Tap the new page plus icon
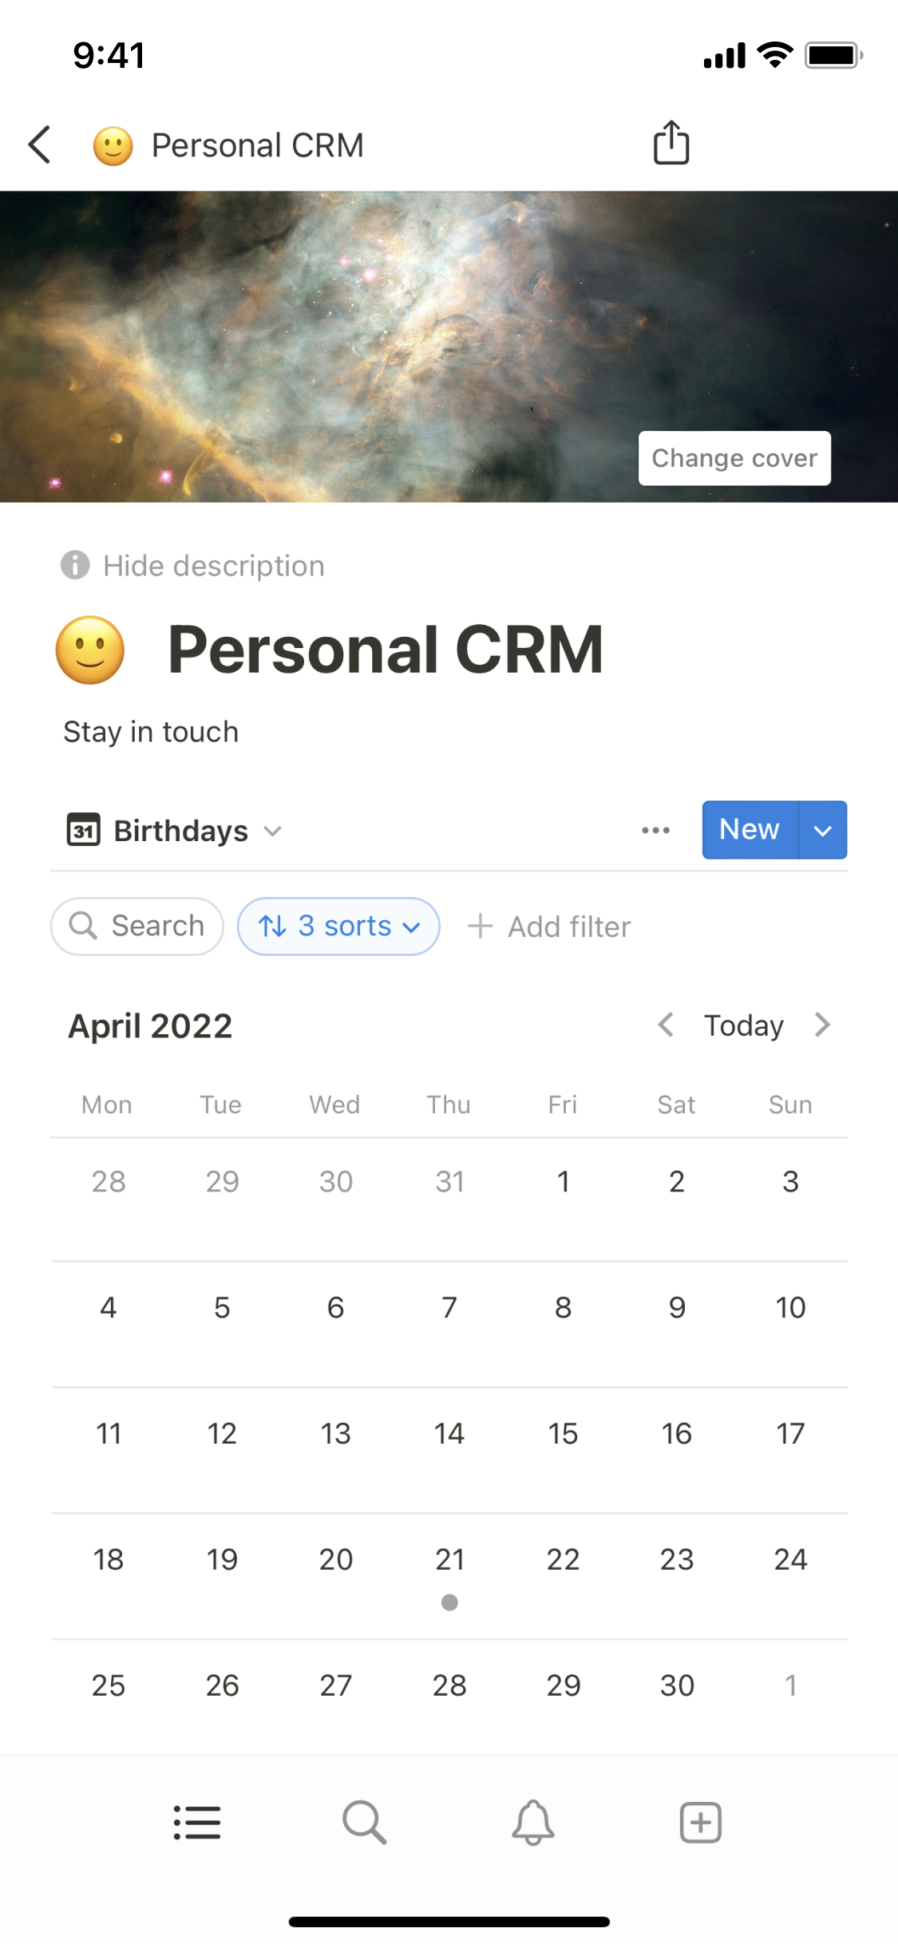 pyautogui.click(x=700, y=1823)
